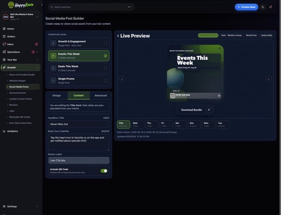The height and width of the screenshot is (215, 281).
Task: Click the Auto - Weekly Lineup chip
Action: 231,35
